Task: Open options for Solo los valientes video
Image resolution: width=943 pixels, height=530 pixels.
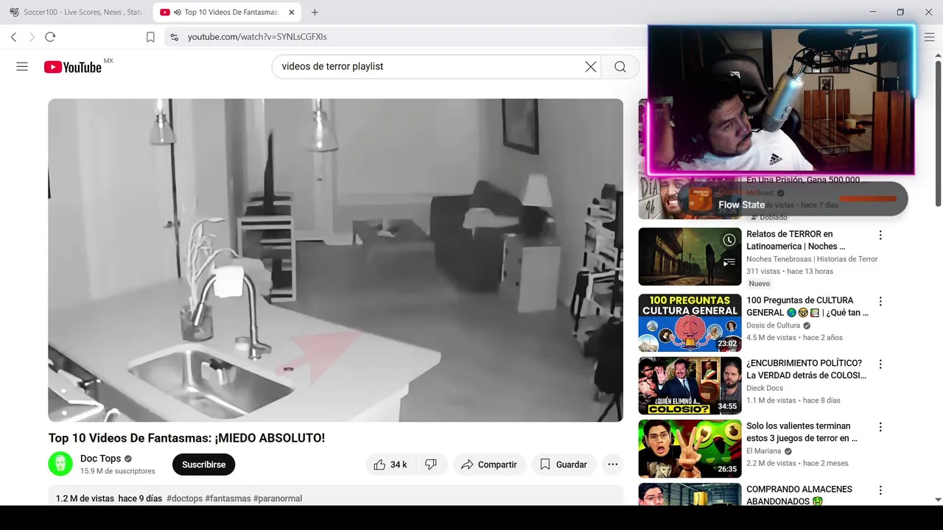Action: point(880,427)
